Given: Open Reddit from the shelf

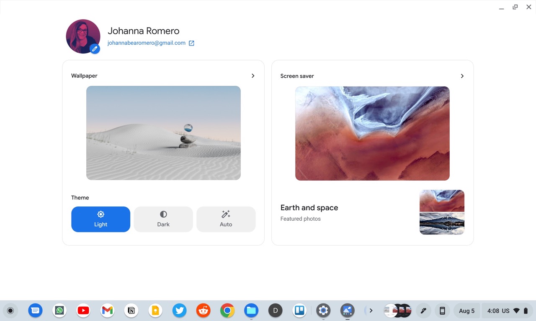Looking at the screenshot, I should (x=204, y=311).
